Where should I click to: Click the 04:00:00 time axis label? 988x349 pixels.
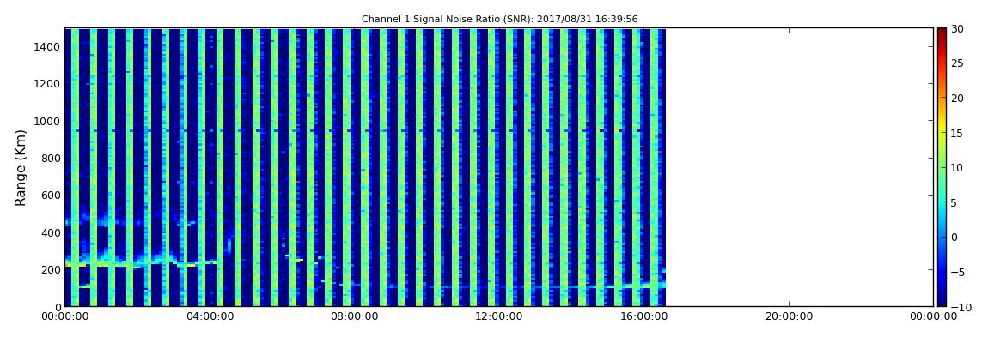[210, 317]
